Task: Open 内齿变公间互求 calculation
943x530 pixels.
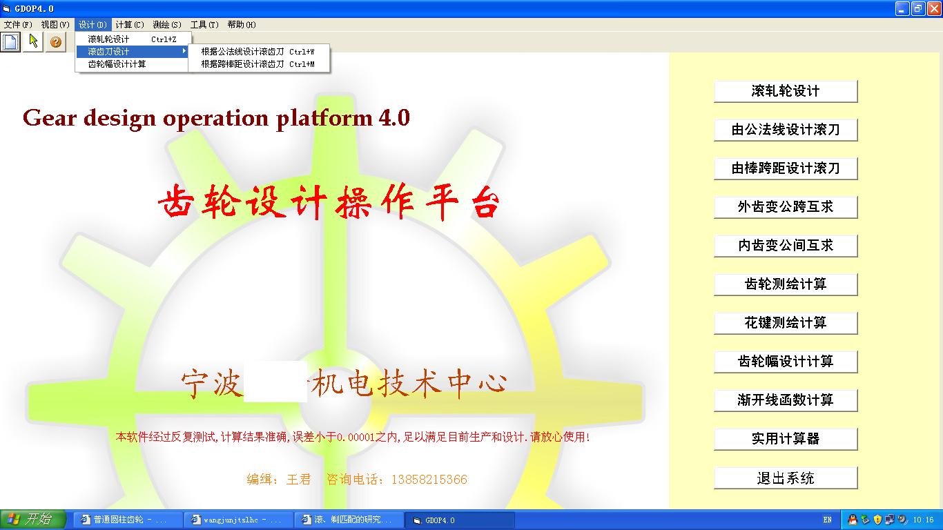Action: (x=786, y=246)
